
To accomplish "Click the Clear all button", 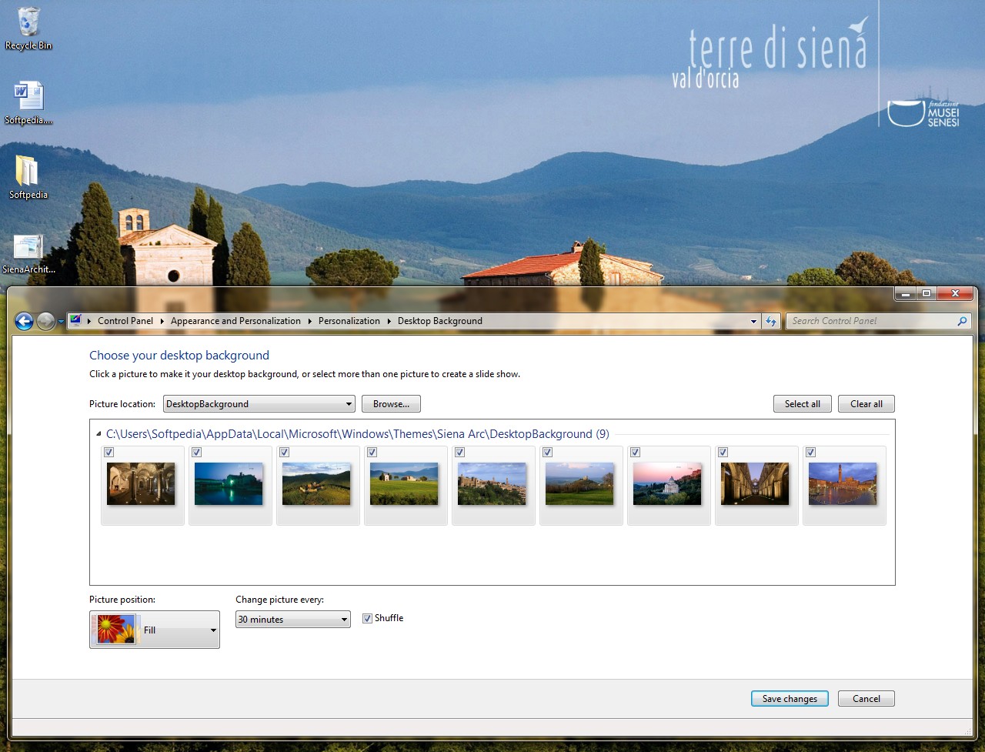I will pyautogui.click(x=866, y=404).
